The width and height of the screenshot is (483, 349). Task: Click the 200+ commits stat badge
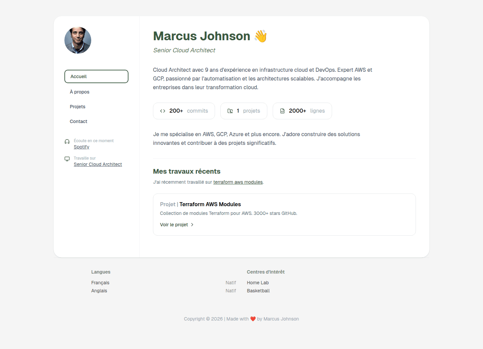coord(184,111)
